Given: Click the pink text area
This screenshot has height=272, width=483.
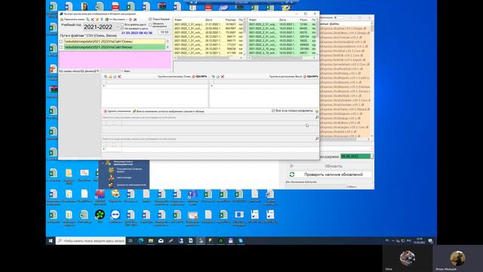Looking at the screenshot, I should [x=115, y=60].
